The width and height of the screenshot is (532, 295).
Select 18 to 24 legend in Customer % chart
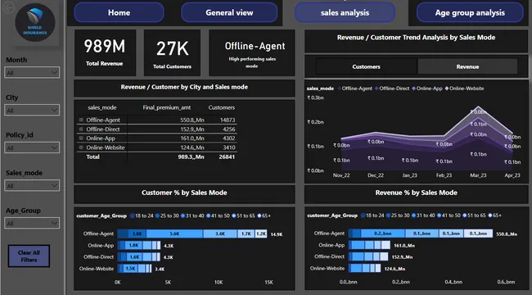142,216
